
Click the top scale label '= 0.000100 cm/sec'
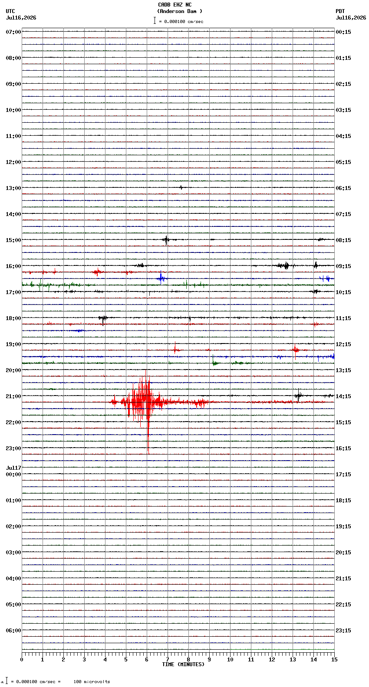click(x=181, y=21)
